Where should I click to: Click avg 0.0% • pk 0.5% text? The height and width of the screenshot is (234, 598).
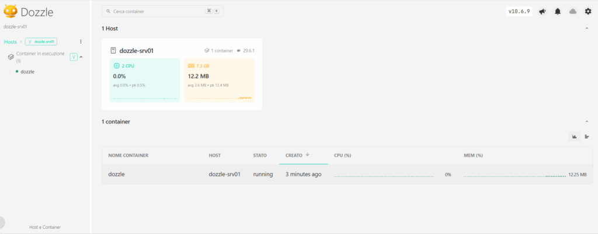pyautogui.click(x=129, y=86)
